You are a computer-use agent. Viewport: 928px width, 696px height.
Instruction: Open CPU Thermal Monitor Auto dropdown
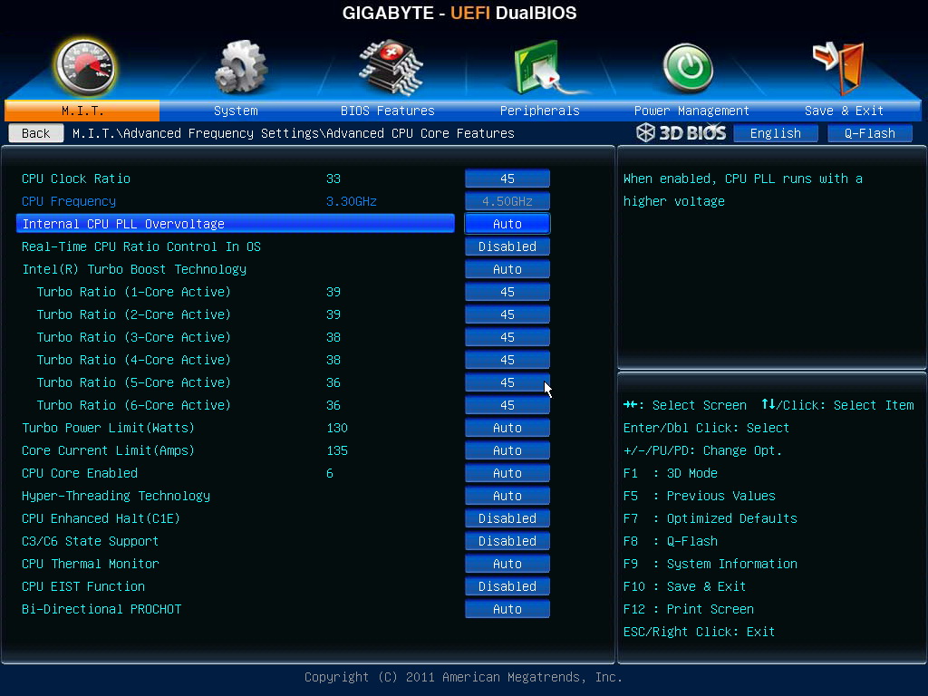(507, 564)
